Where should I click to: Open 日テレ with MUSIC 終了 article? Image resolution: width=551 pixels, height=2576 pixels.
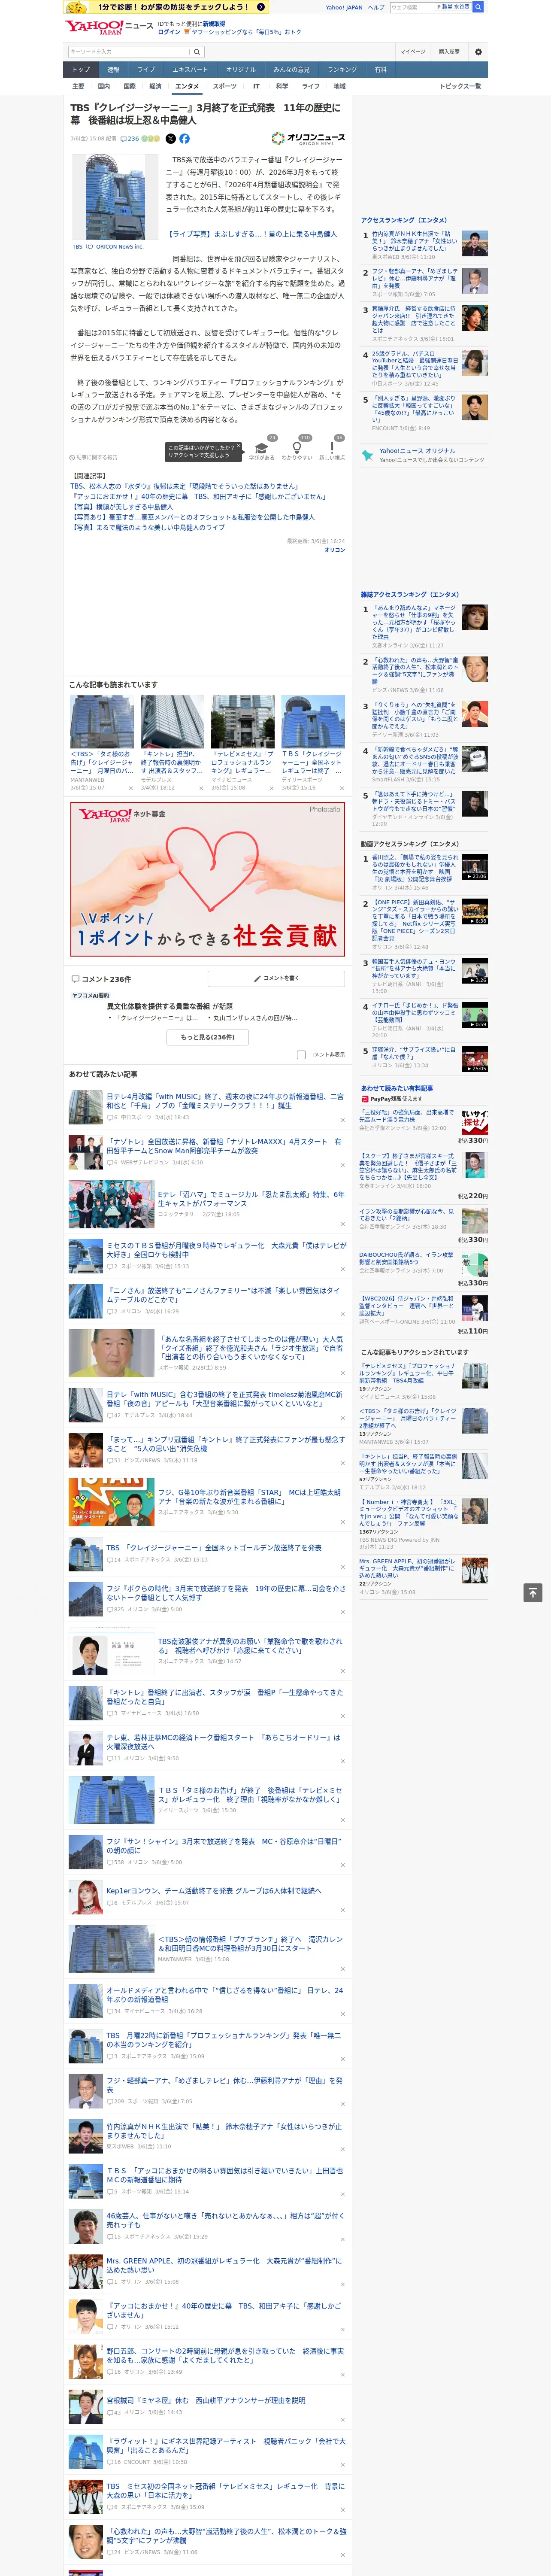[225, 1100]
